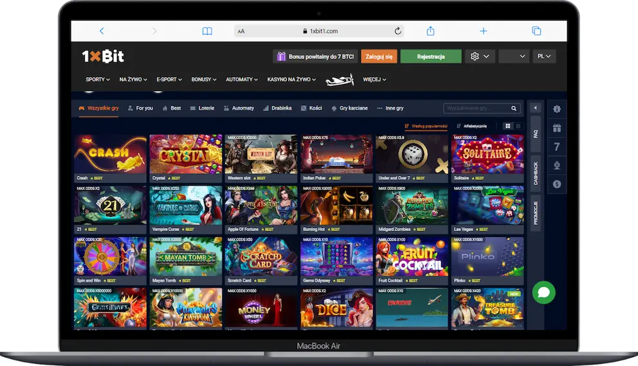Switch to small grid view
This screenshot has height=366, width=638.
pyautogui.click(x=518, y=126)
